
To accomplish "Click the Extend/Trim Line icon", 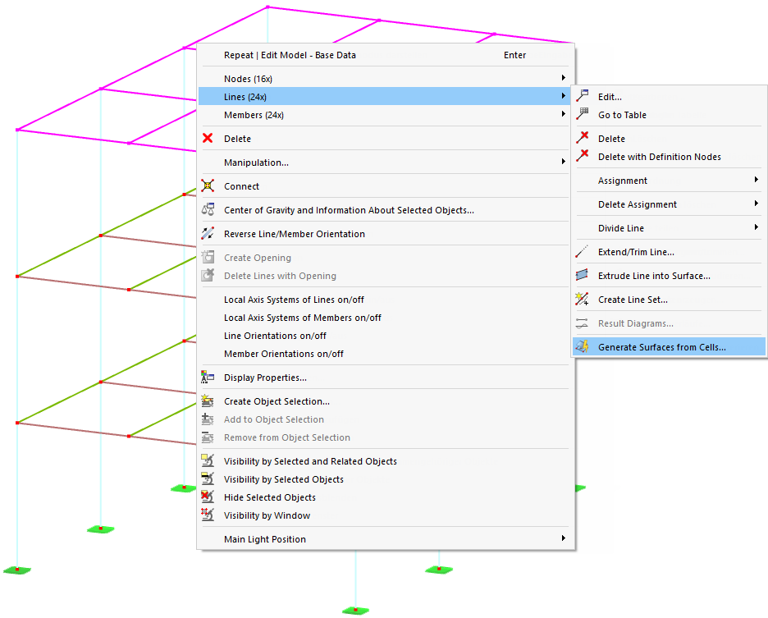I will click(582, 252).
